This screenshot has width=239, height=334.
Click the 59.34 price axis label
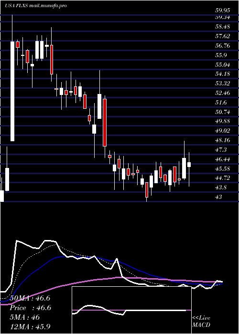click(x=223, y=17)
